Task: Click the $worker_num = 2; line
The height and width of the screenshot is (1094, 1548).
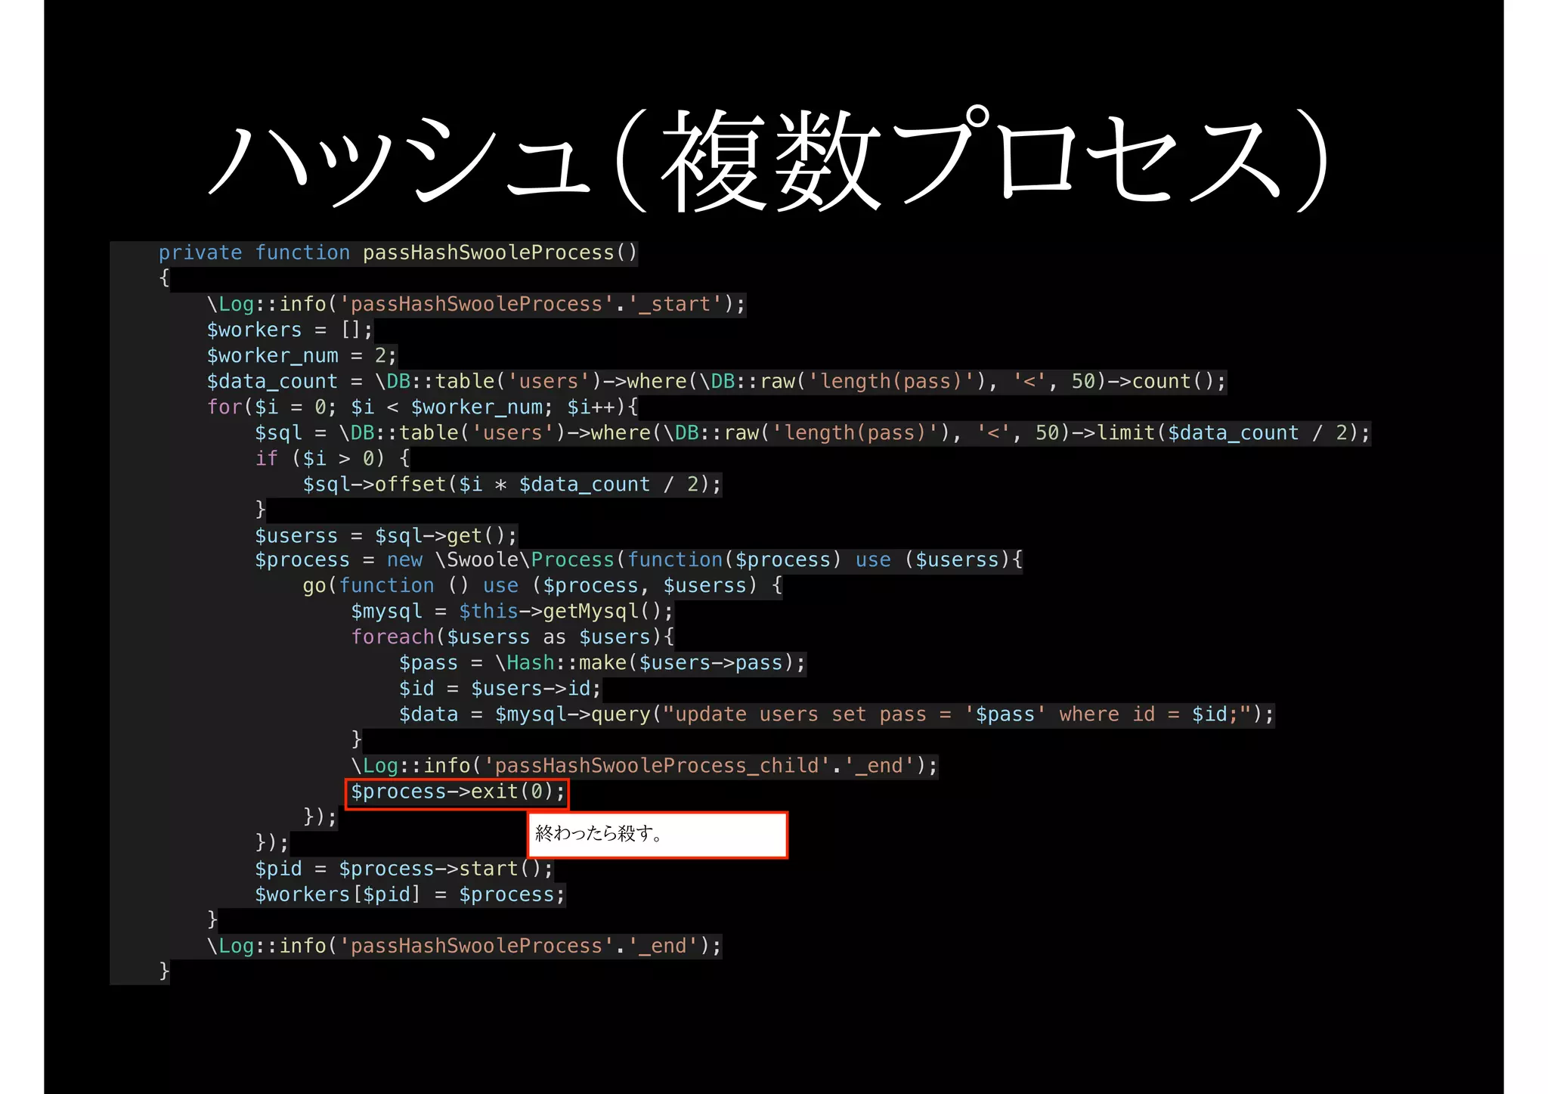Action: click(301, 356)
